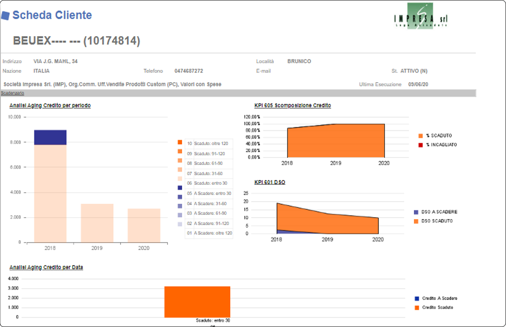
Task: Click the last execution date 09/06/20
Action: 418,84
